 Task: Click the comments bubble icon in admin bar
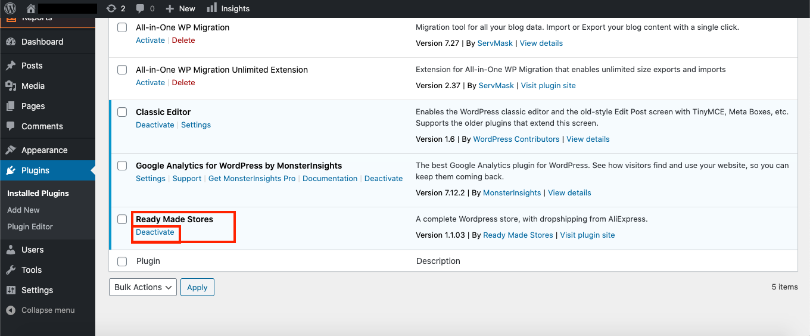pos(140,8)
